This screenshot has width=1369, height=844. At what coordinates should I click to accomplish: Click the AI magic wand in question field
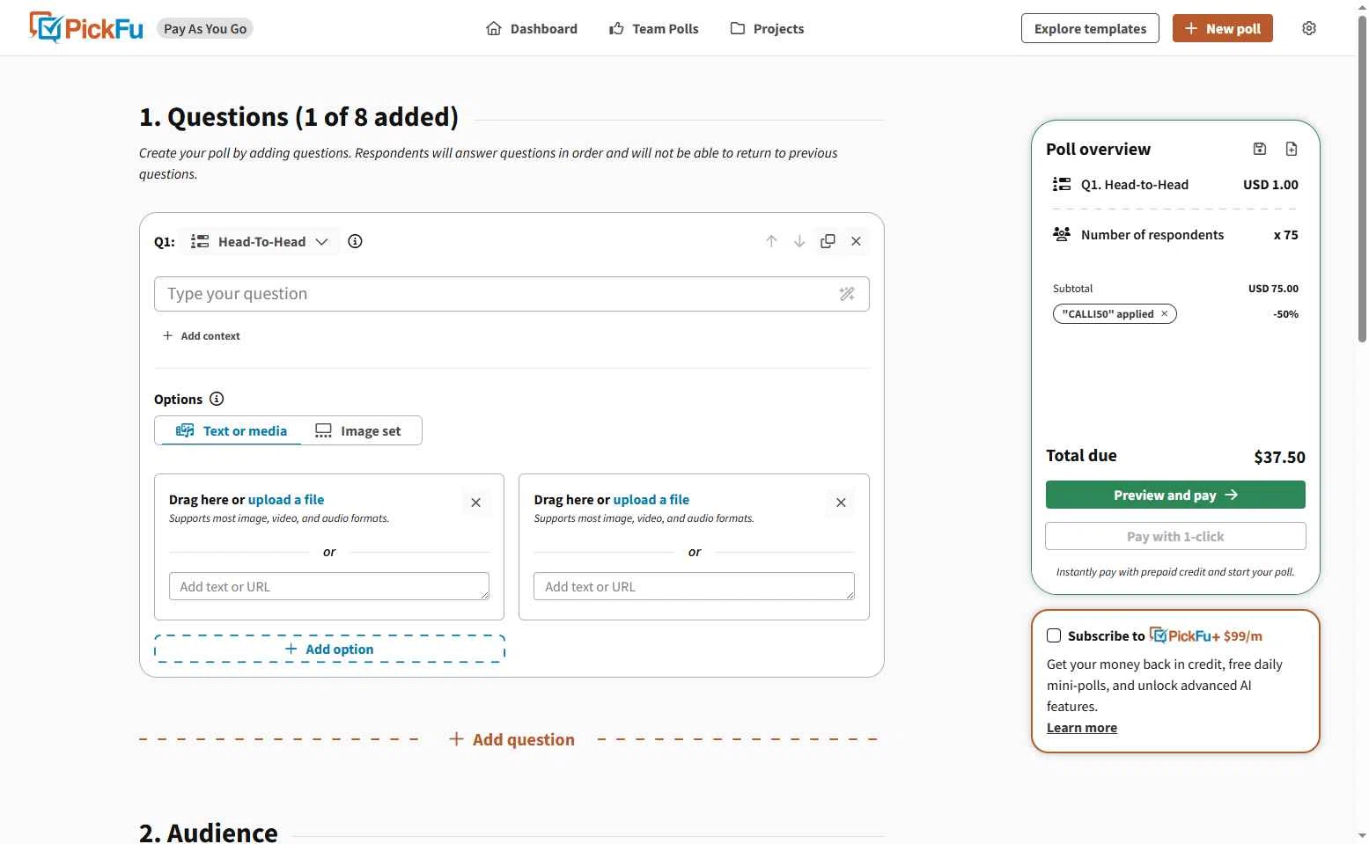click(x=847, y=294)
